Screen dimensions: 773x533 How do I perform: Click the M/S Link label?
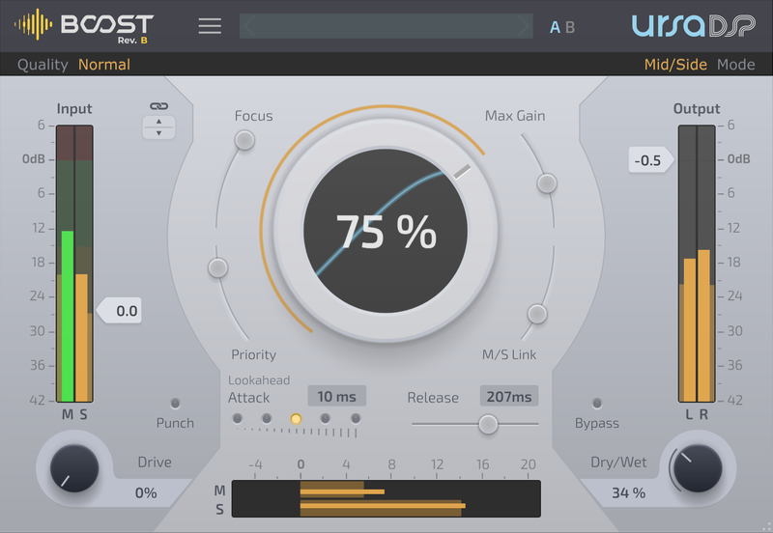point(509,354)
